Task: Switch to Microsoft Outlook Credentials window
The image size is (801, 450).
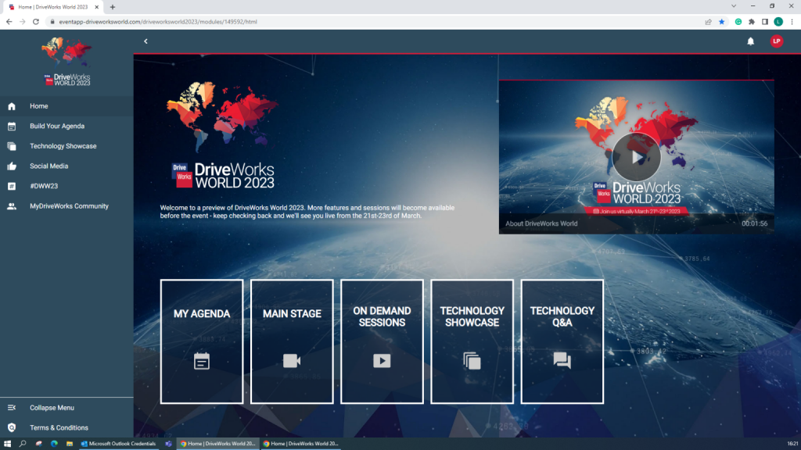Action: click(119, 444)
